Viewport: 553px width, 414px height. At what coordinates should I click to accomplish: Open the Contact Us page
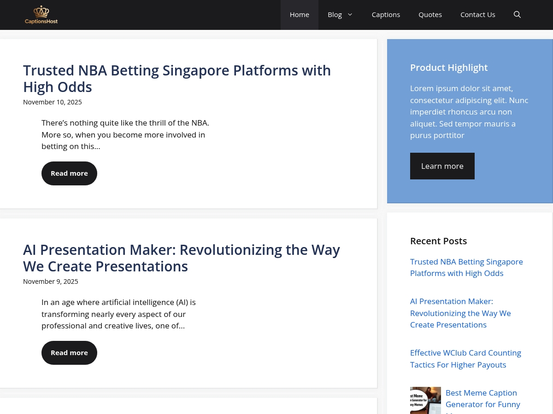[x=478, y=15]
